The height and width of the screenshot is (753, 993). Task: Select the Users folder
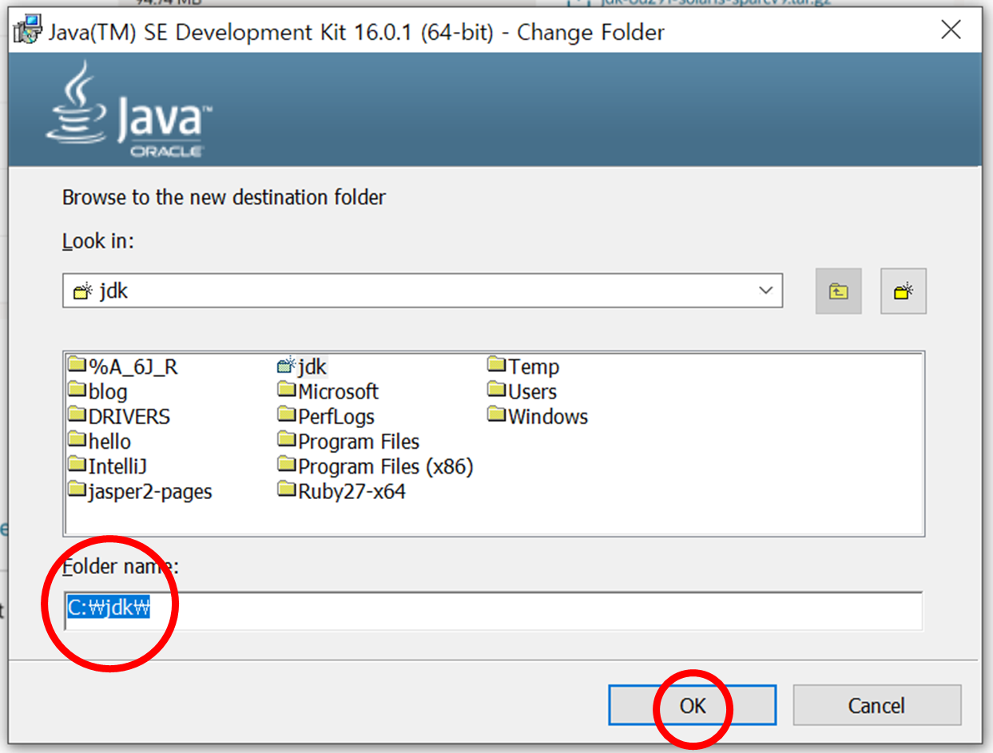pyautogui.click(x=522, y=391)
